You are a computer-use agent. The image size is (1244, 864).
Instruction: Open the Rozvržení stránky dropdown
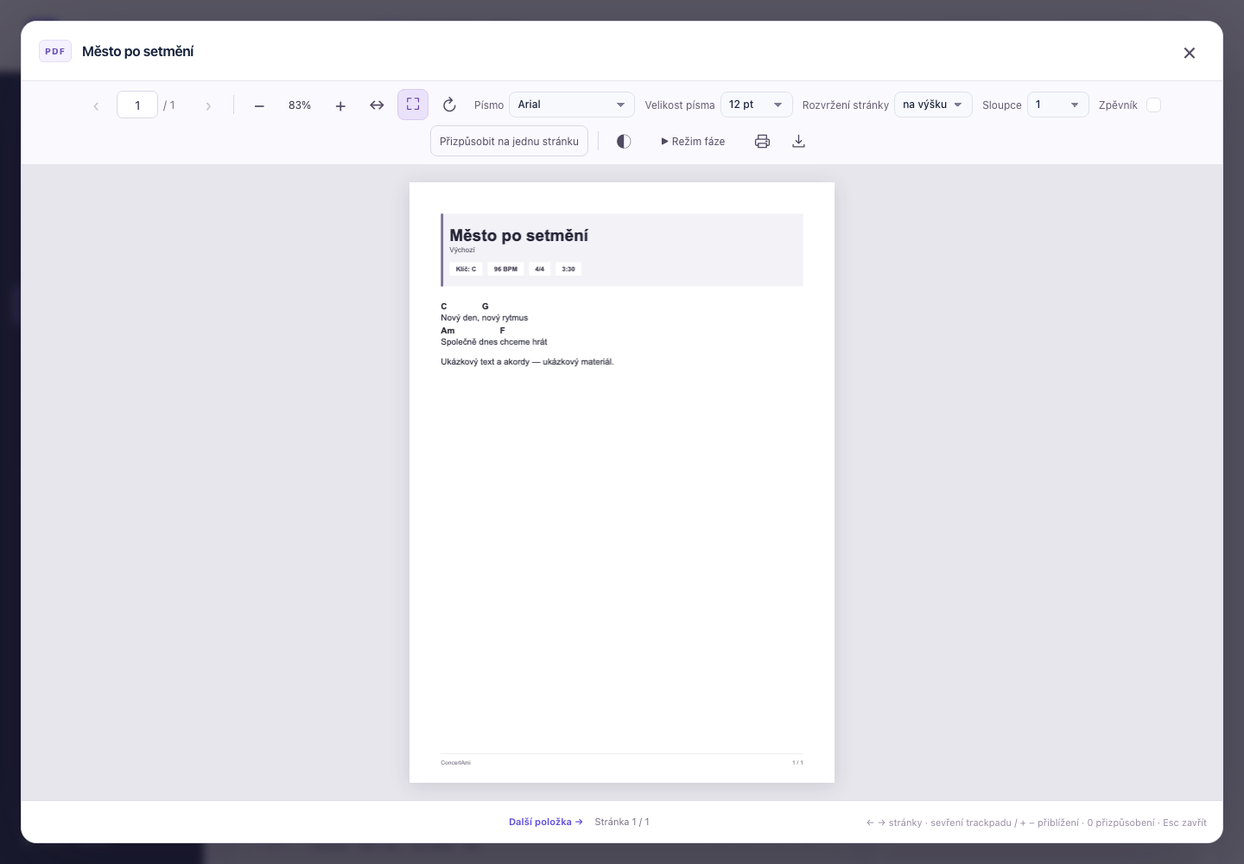click(x=933, y=105)
